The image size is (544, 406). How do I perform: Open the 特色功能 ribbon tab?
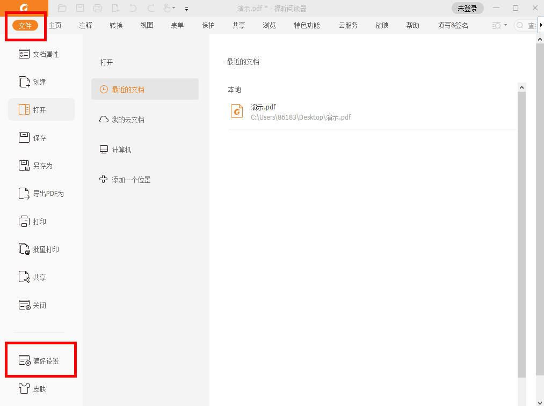pyautogui.click(x=307, y=25)
